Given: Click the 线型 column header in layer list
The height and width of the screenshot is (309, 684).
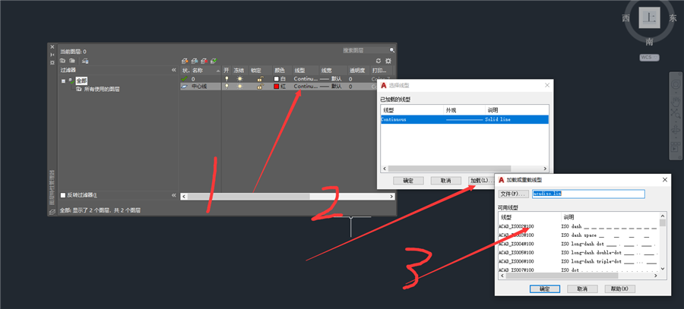Looking at the screenshot, I should (x=306, y=70).
